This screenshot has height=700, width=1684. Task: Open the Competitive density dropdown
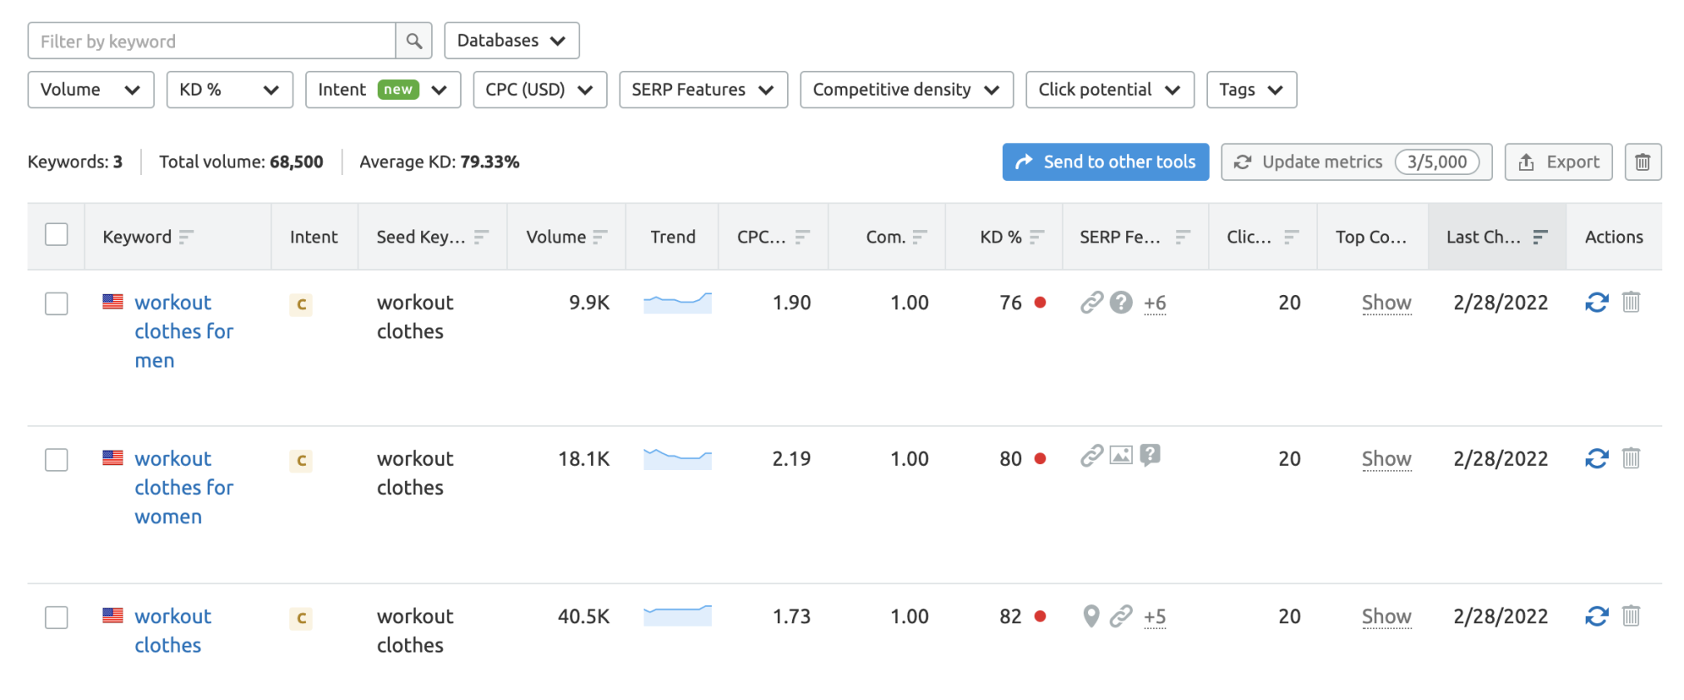pyautogui.click(x=905, y=90)
